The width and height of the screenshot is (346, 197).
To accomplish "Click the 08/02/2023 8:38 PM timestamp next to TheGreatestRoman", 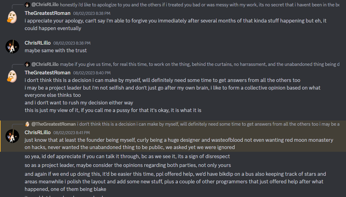I will 92,13.
